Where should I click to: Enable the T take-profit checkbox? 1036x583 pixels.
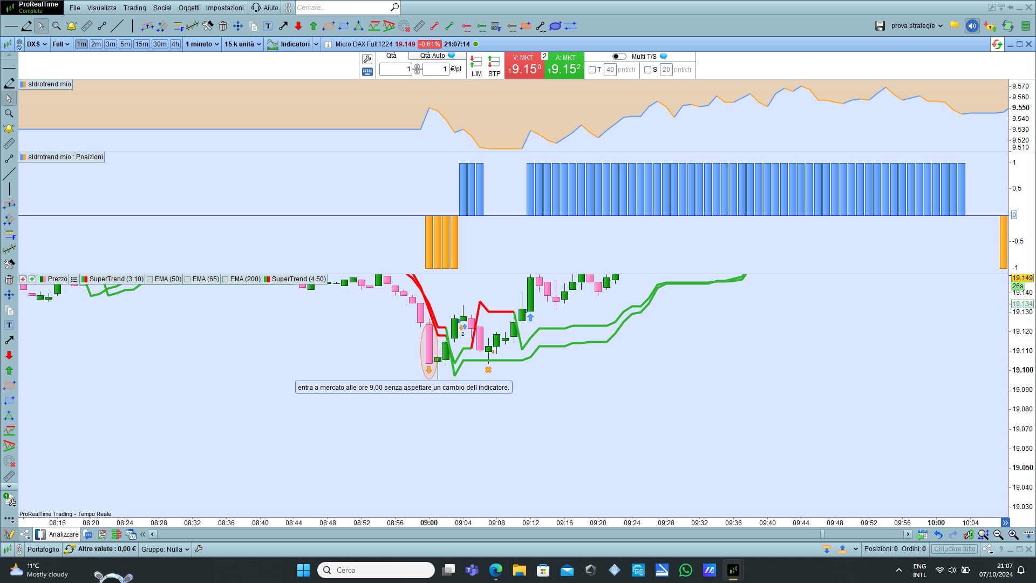point(592,70)
